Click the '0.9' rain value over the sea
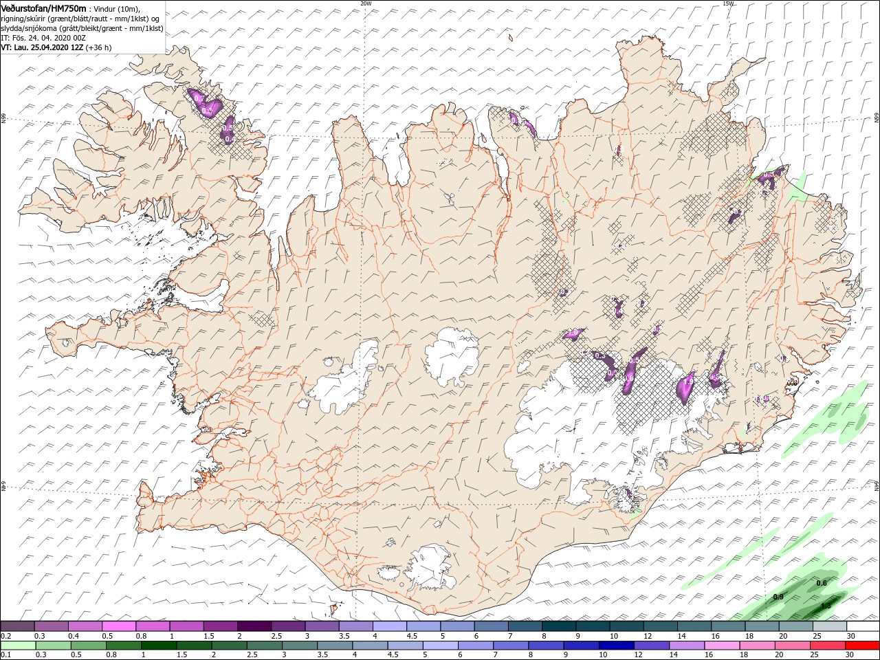 click(779, 597)
